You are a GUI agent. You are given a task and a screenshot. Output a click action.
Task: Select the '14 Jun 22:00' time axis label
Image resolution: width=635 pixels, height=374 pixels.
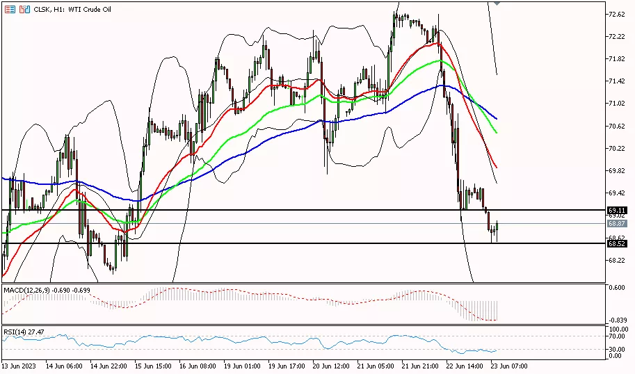(108, 366)
